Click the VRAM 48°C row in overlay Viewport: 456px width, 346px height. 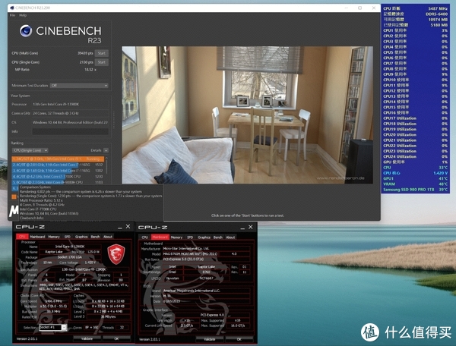point(415,184)
